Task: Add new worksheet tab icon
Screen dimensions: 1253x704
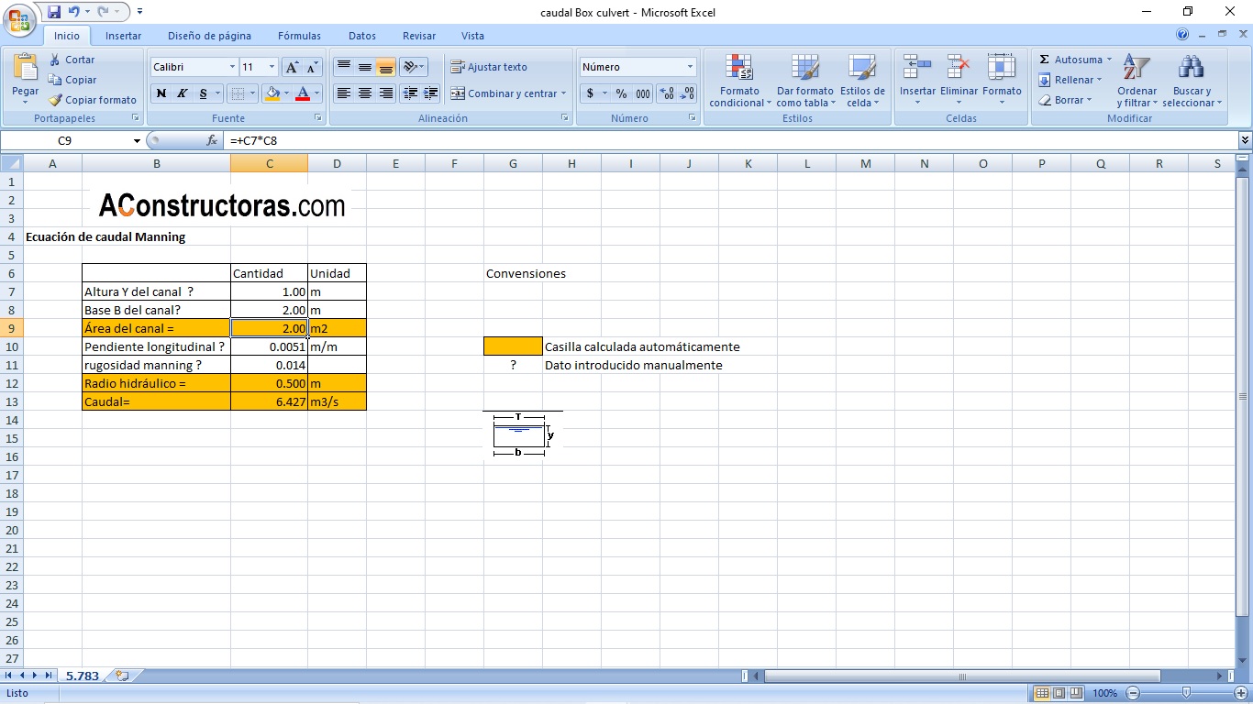Action: click(x=122, y=676)
